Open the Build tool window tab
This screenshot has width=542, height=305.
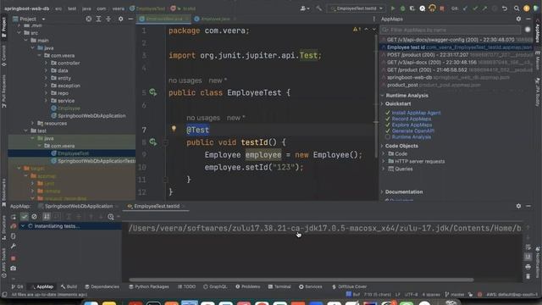(x=69, y=286)
